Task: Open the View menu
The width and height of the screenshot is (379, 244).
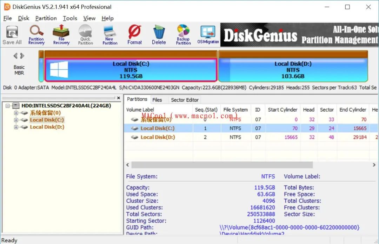Action: 89,18
